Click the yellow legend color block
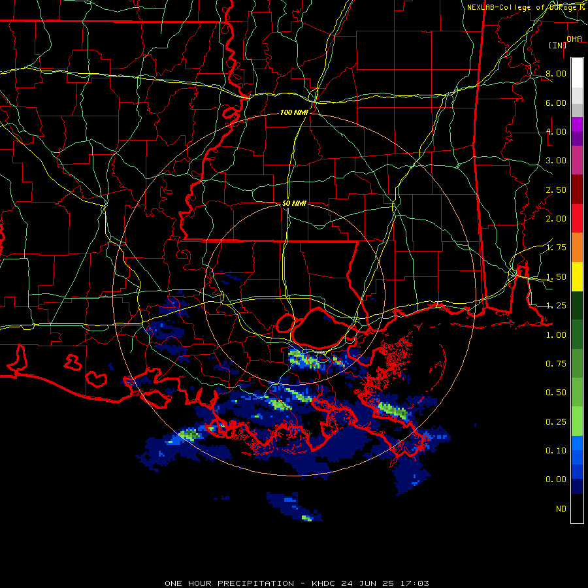The image size is (588, 588). [577, 276]
